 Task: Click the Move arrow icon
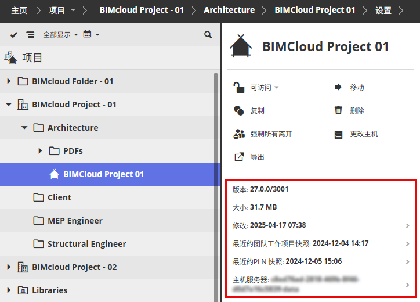coord(339,87)
